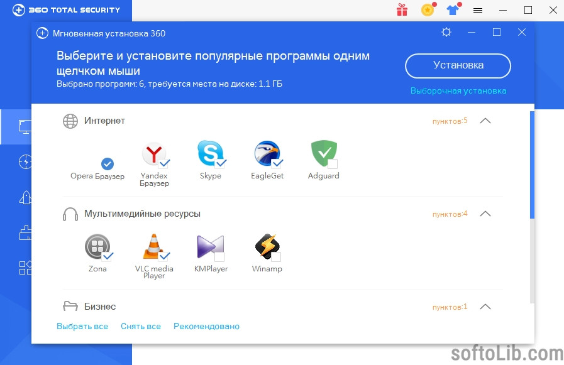Click пунктов:5 counter text

click(450, 121)
